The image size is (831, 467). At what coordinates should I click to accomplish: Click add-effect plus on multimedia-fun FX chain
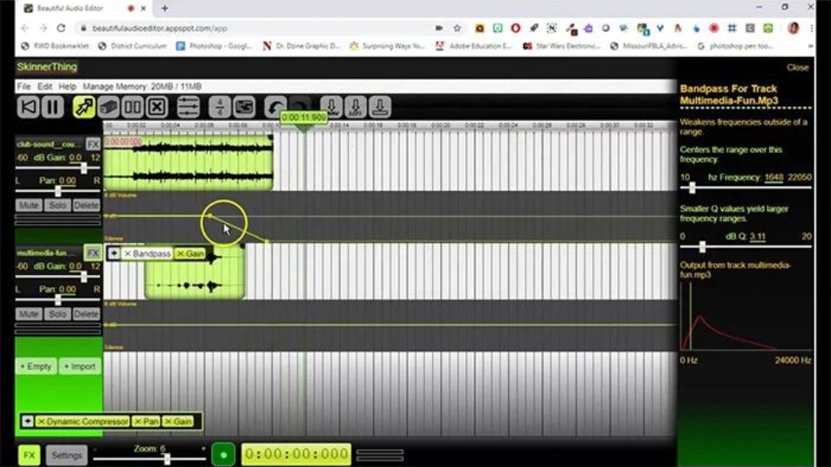[114, 253]
